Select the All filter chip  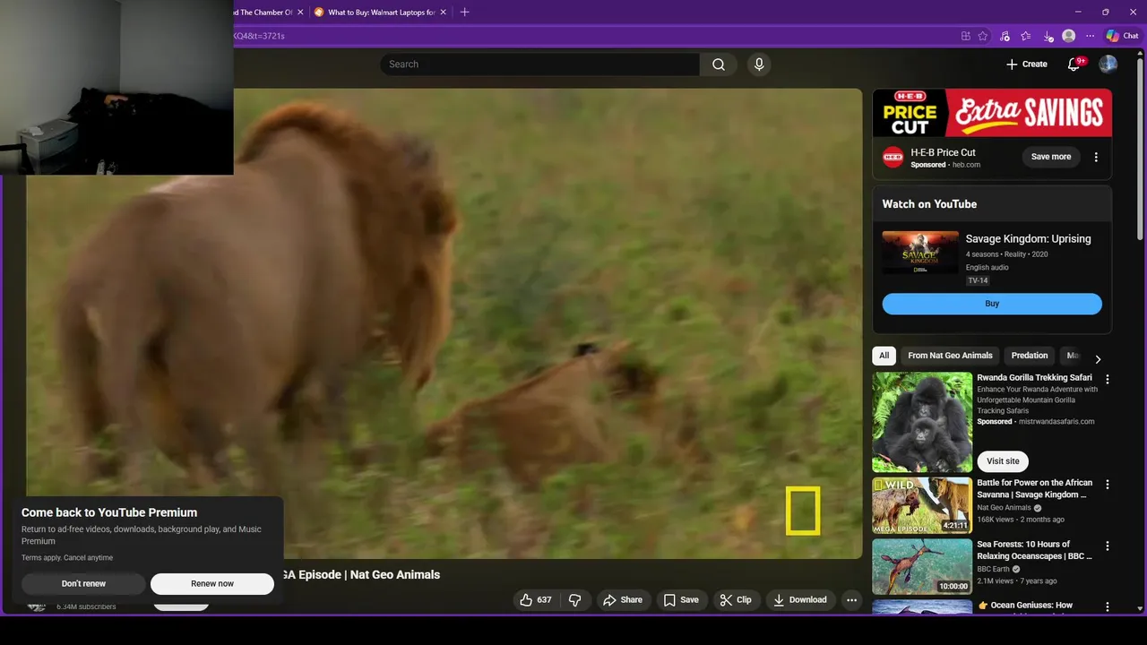tap(884, 356)
